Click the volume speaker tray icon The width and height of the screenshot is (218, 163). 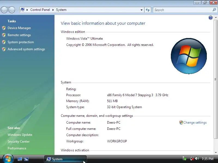(x=197, y=158)
